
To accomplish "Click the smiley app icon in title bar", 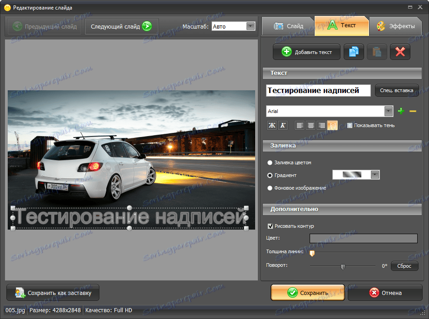I will 7,8.
